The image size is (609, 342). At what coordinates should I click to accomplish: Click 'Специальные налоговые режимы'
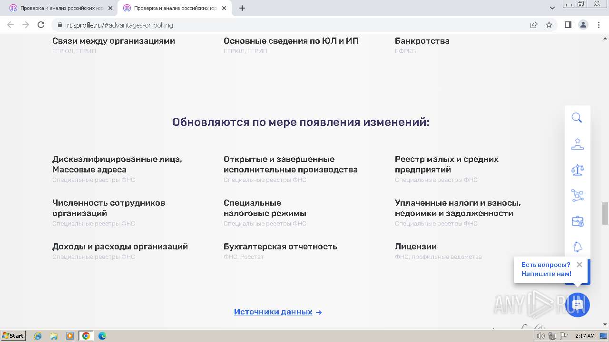pos(265,208)
